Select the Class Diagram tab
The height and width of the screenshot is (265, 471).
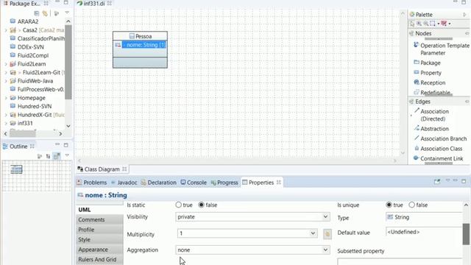click(x=102, y=169)
